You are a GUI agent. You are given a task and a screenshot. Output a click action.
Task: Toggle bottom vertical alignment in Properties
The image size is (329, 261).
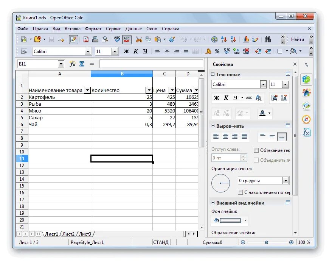click(282, 136)
